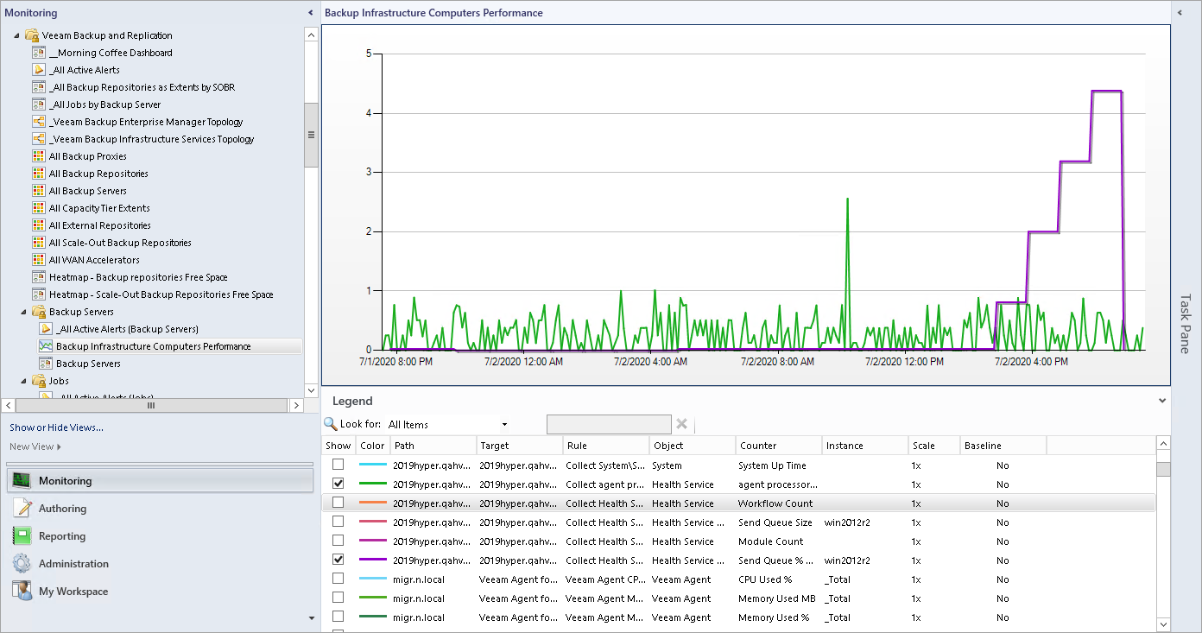Collapse the Legend section chevron
The height and width of the screenshot is (633, 1202).
[x=1162, y=401]
